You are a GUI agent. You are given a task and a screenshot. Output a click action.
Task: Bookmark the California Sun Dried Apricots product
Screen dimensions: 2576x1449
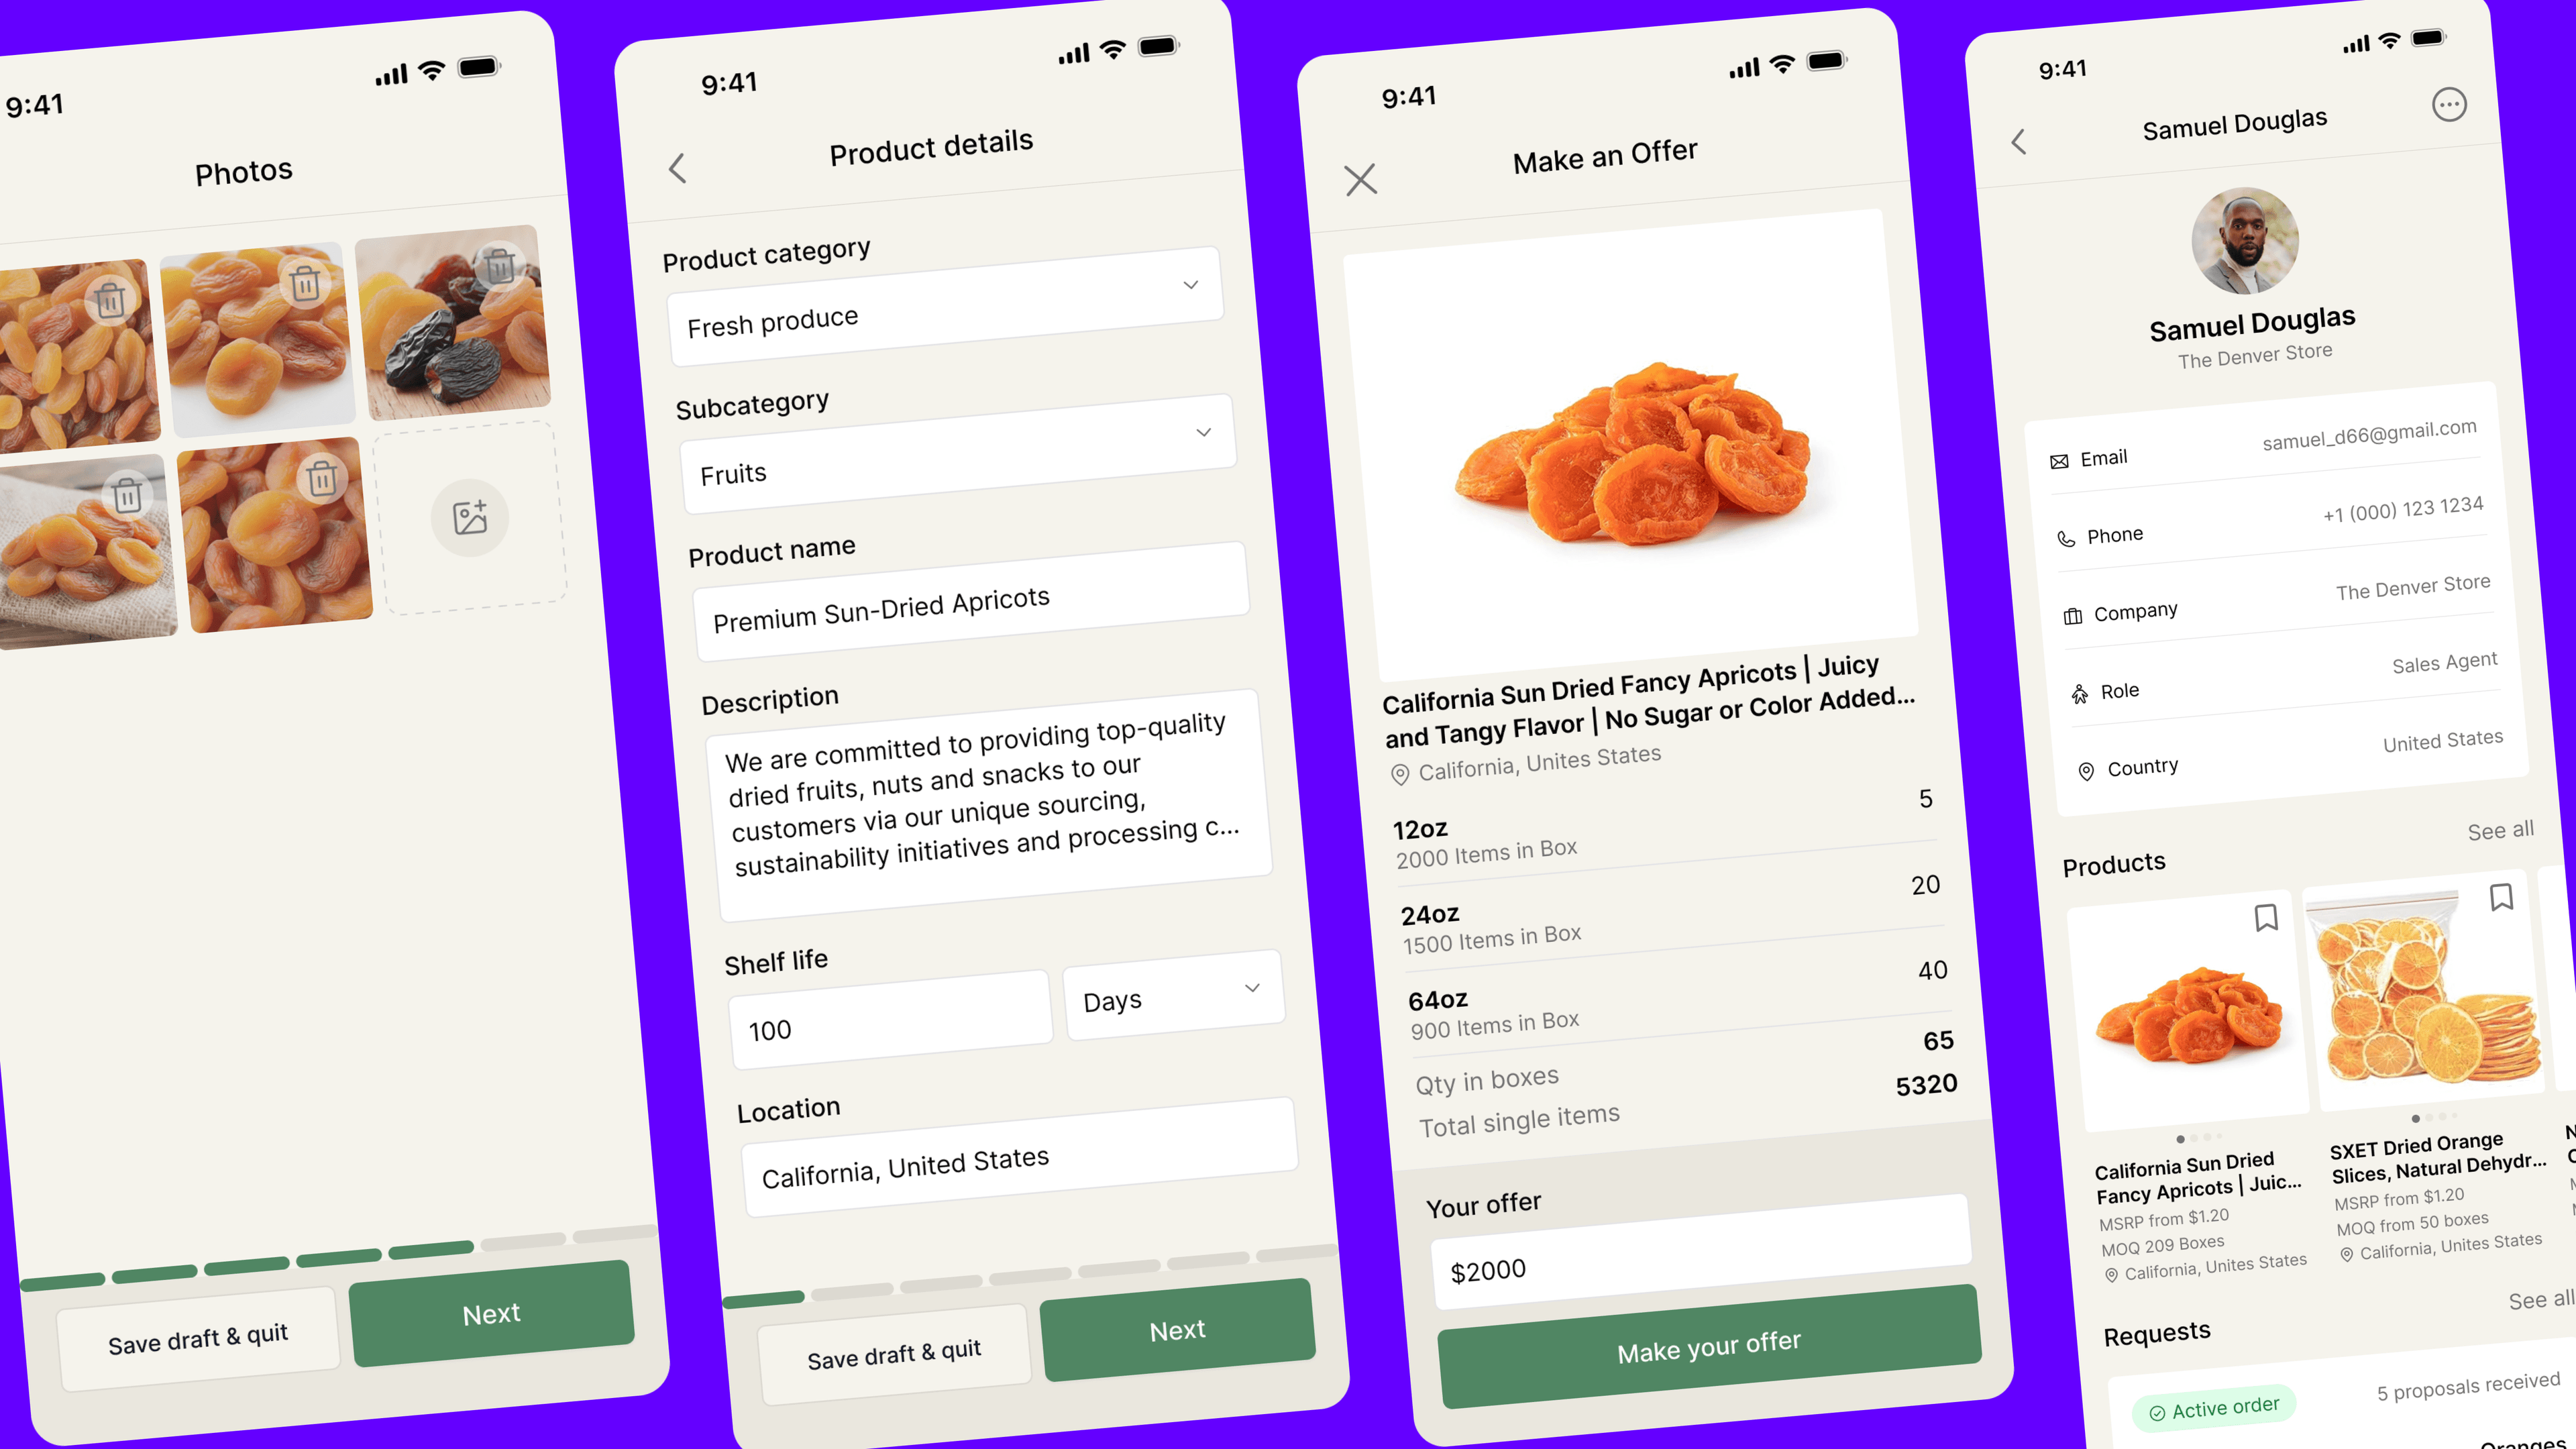click(2266, 917)
